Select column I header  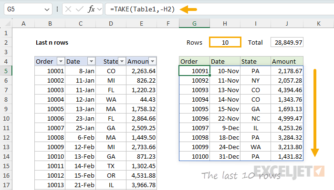[x=255, y=24]
